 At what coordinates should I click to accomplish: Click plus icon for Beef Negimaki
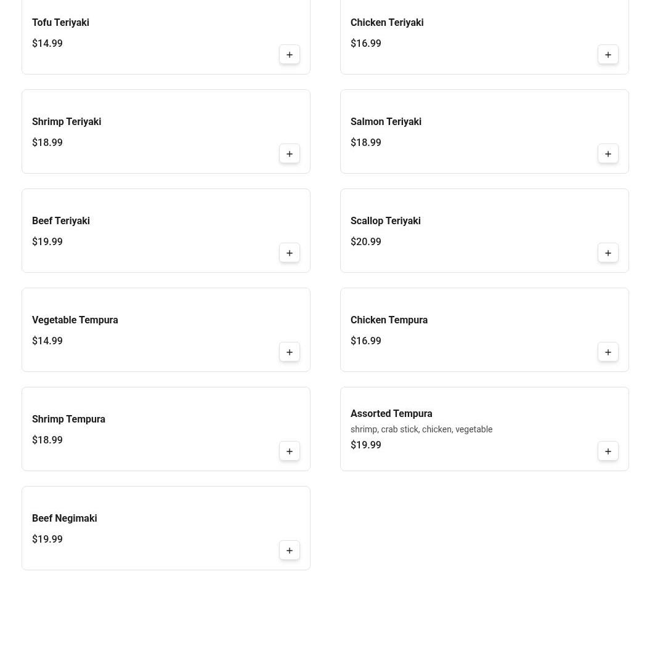pos(290,550)
